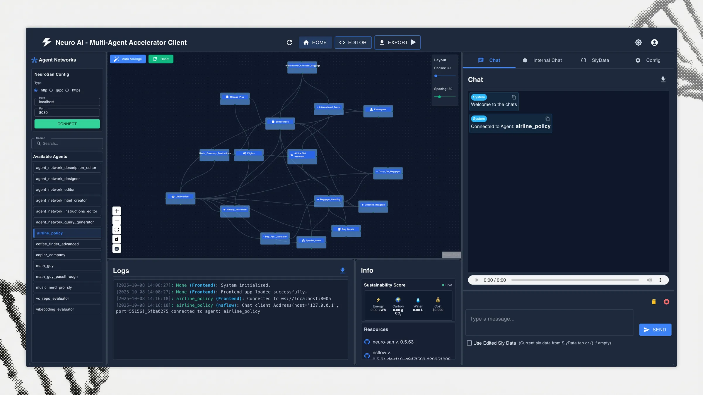Toggle the theme brightness icon
This screenshot has width=703, height=395.
(638, 43)
